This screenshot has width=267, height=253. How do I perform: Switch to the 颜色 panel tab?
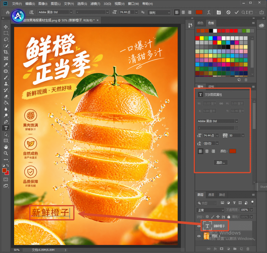(x=200, y=23)
